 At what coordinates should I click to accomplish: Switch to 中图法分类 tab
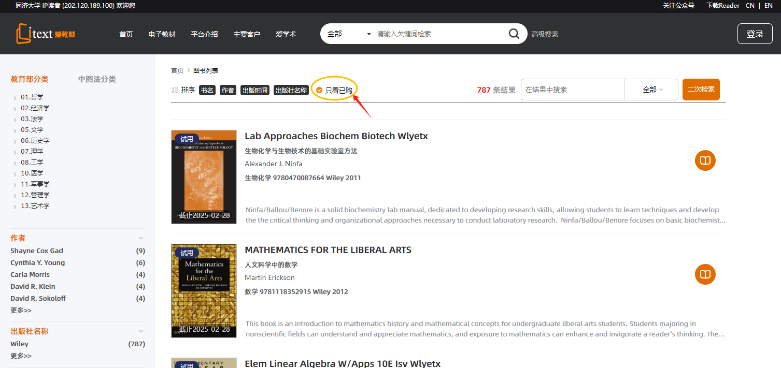click(97, 79)
